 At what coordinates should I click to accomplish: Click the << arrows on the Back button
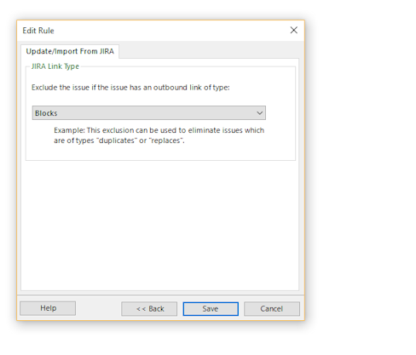point(141,309)
